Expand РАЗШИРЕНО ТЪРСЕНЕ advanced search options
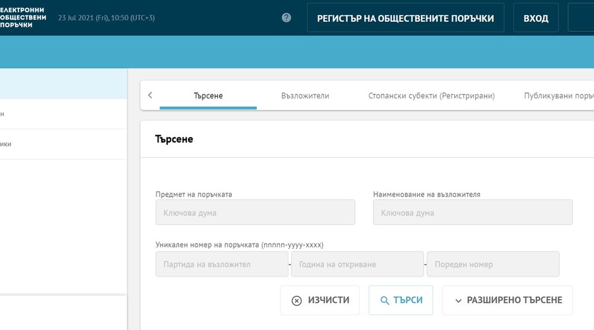594x330 pixels. 508,300
